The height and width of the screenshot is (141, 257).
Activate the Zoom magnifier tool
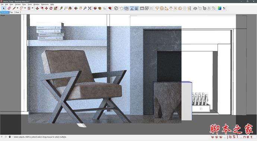(x=85, y=8)
